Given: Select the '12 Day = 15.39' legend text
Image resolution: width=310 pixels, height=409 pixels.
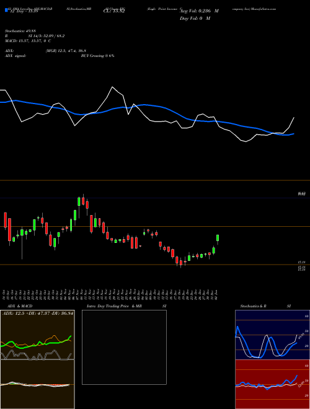Looking at the screenshot, I should 23,11.
